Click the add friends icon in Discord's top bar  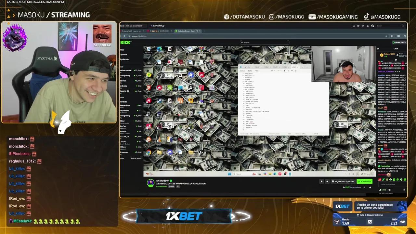coord(368,26)
